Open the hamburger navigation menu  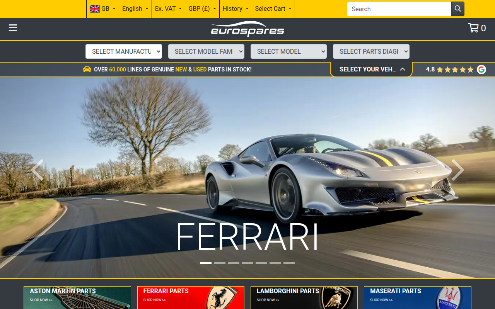13,28
